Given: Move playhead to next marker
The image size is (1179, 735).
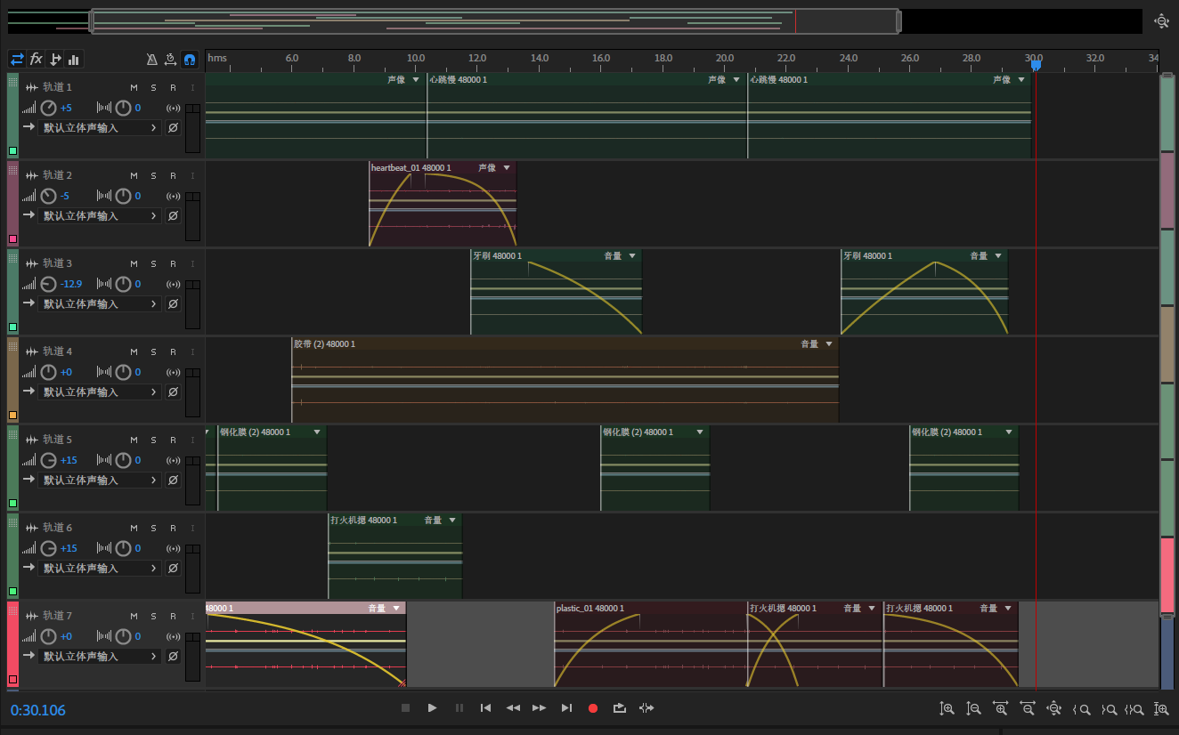Looking at the screenshot, I should click(x=566, y=708).
